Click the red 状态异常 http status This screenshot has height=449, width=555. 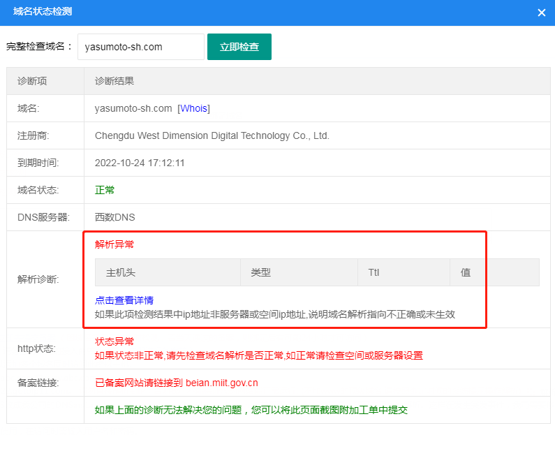pyautogui.click(x=114, y=341)
